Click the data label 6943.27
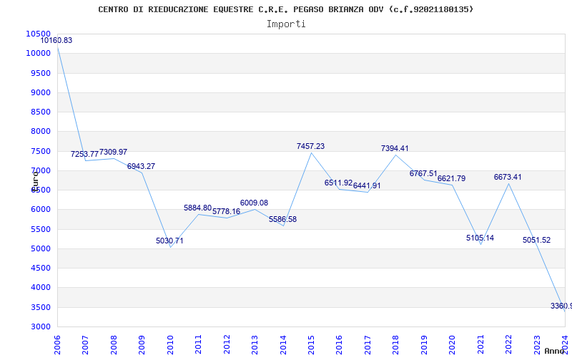The height and width of the screenshot is (358, 572). pos(141,166)
